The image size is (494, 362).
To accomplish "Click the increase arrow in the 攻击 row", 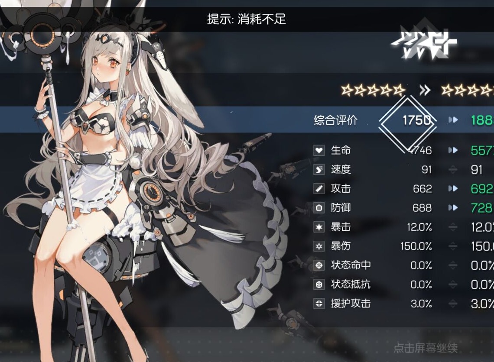I will tap(453, 188).
